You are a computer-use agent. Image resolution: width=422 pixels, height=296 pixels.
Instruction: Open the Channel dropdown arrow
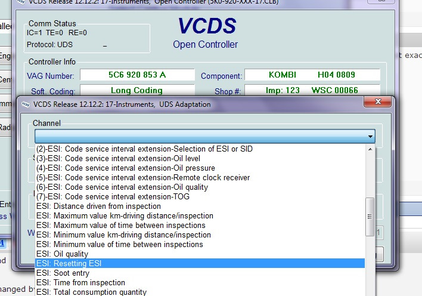tap(370, 137)
